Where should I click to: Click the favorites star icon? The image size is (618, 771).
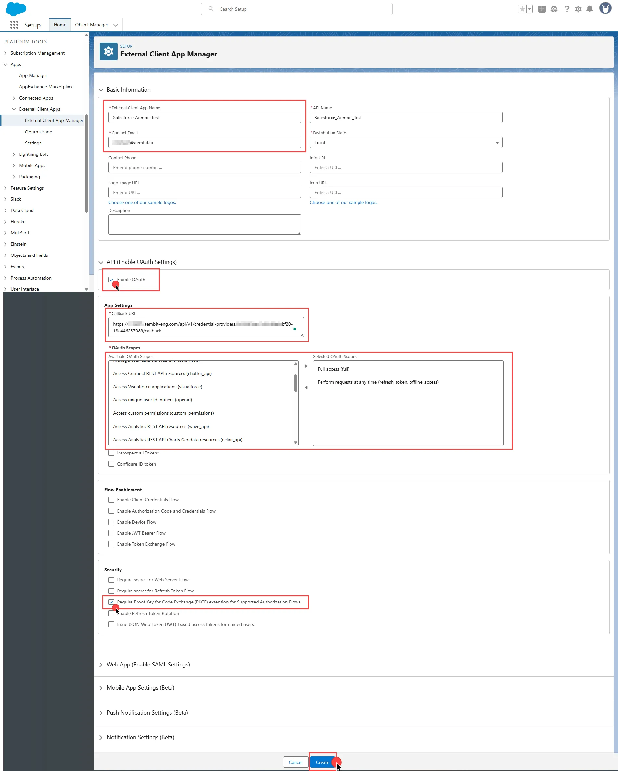click(x=523, y=9)
